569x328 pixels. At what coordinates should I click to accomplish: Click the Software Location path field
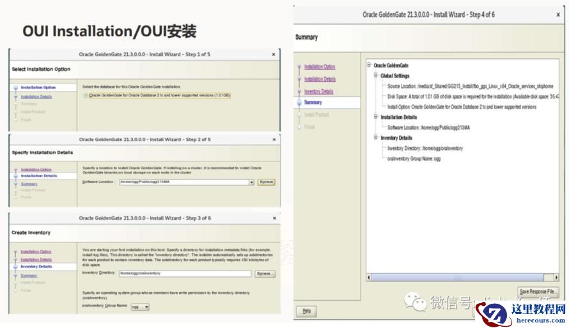[x=184, y=182]
